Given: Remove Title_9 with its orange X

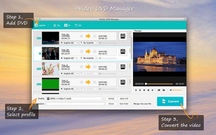Looking at the screenshot, I should pos(130,80).
